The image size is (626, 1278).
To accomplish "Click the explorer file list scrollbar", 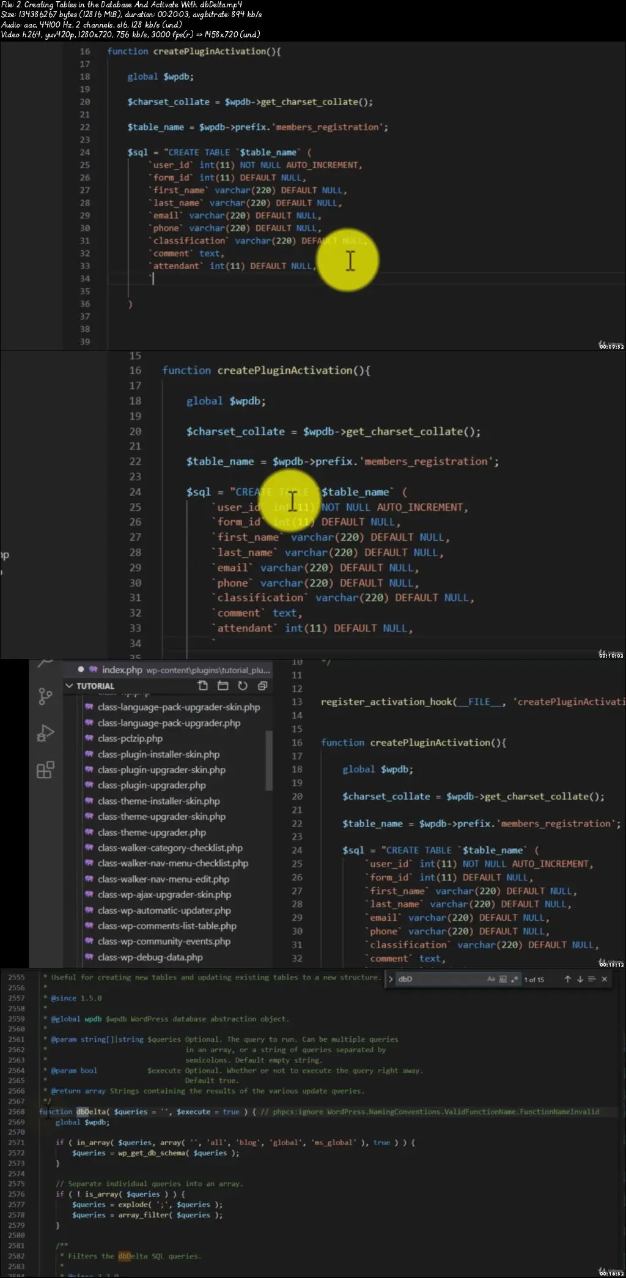I will pos(269,760).
